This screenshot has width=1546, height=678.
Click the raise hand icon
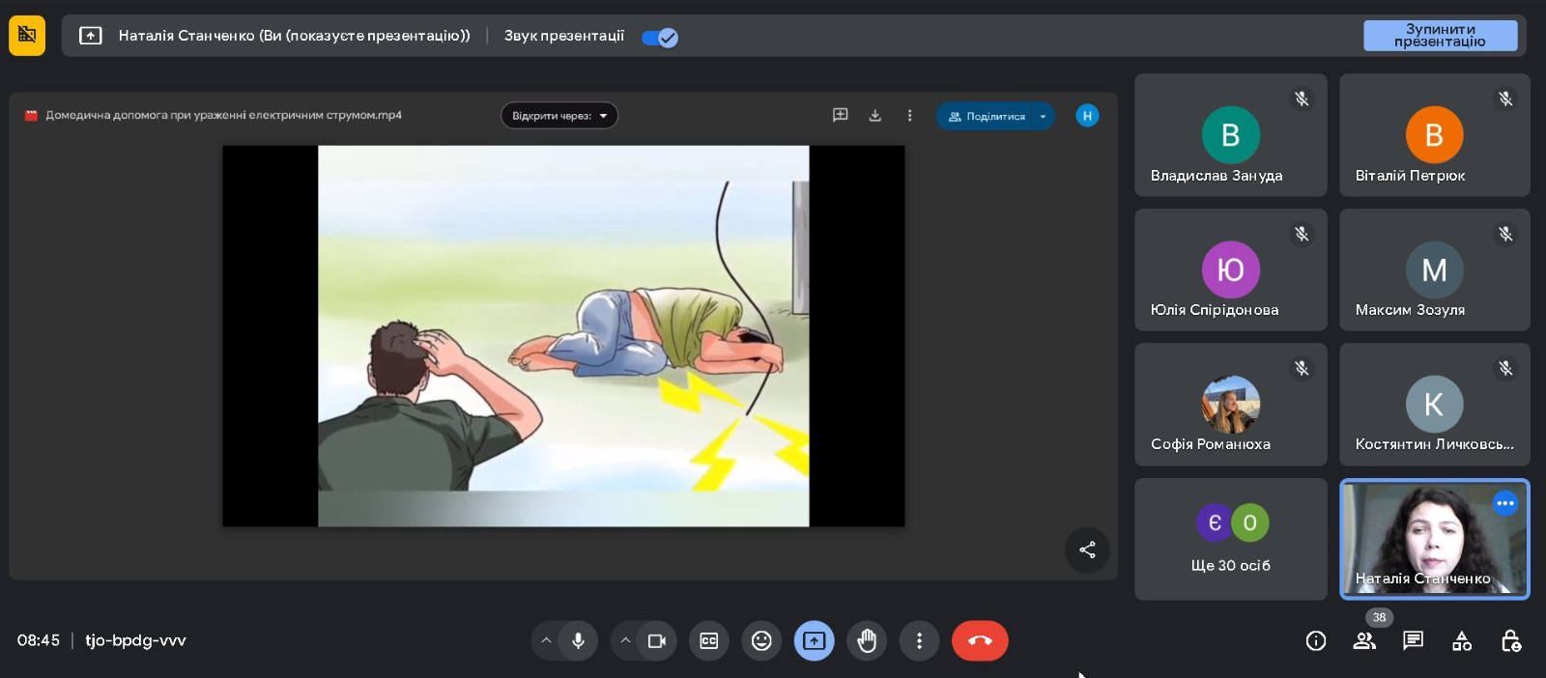coord(867,640)
